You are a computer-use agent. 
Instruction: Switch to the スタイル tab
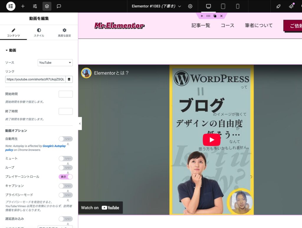click(39, 32)
